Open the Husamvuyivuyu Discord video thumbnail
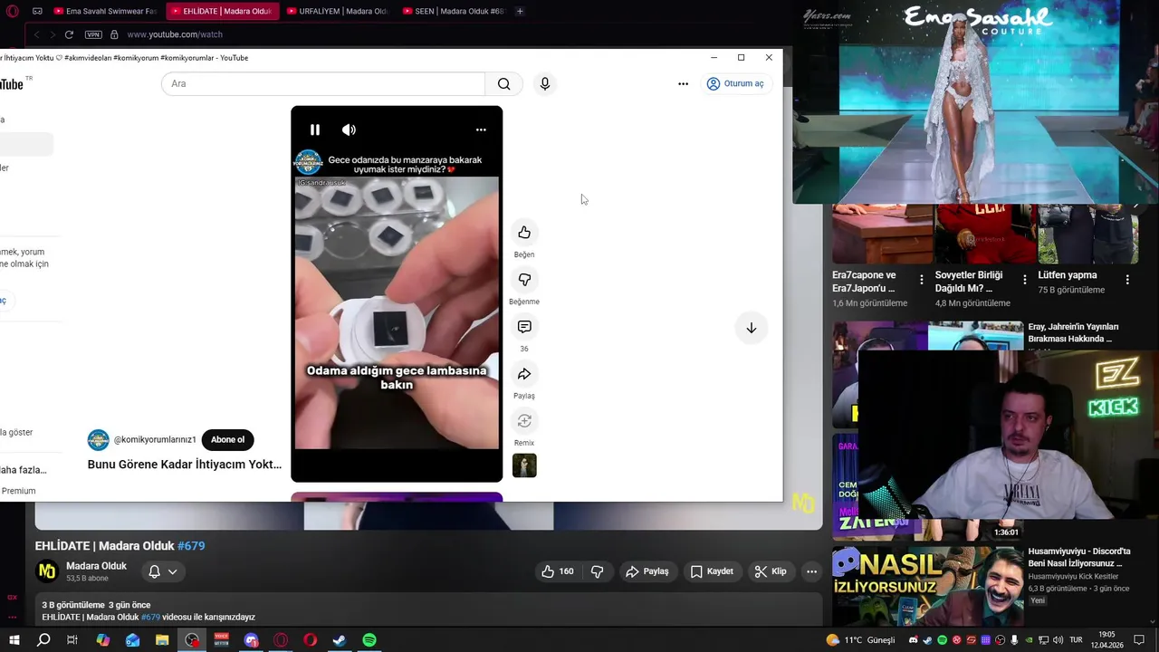The image size is (1159, 652). [x=927, y=585]
